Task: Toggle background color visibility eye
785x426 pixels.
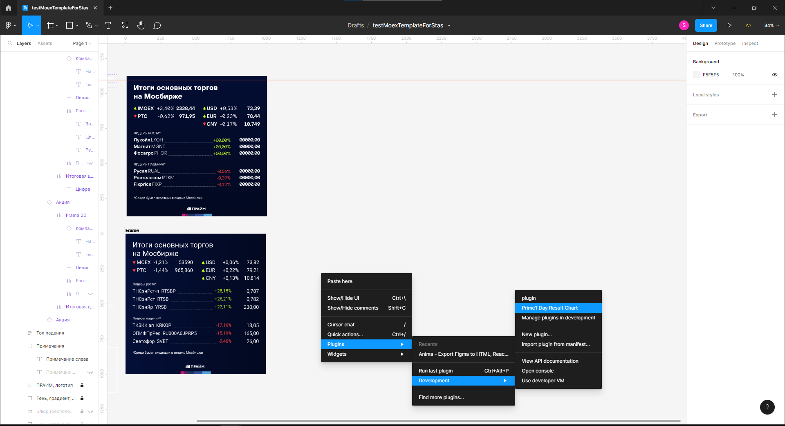Action: [774, 75]
